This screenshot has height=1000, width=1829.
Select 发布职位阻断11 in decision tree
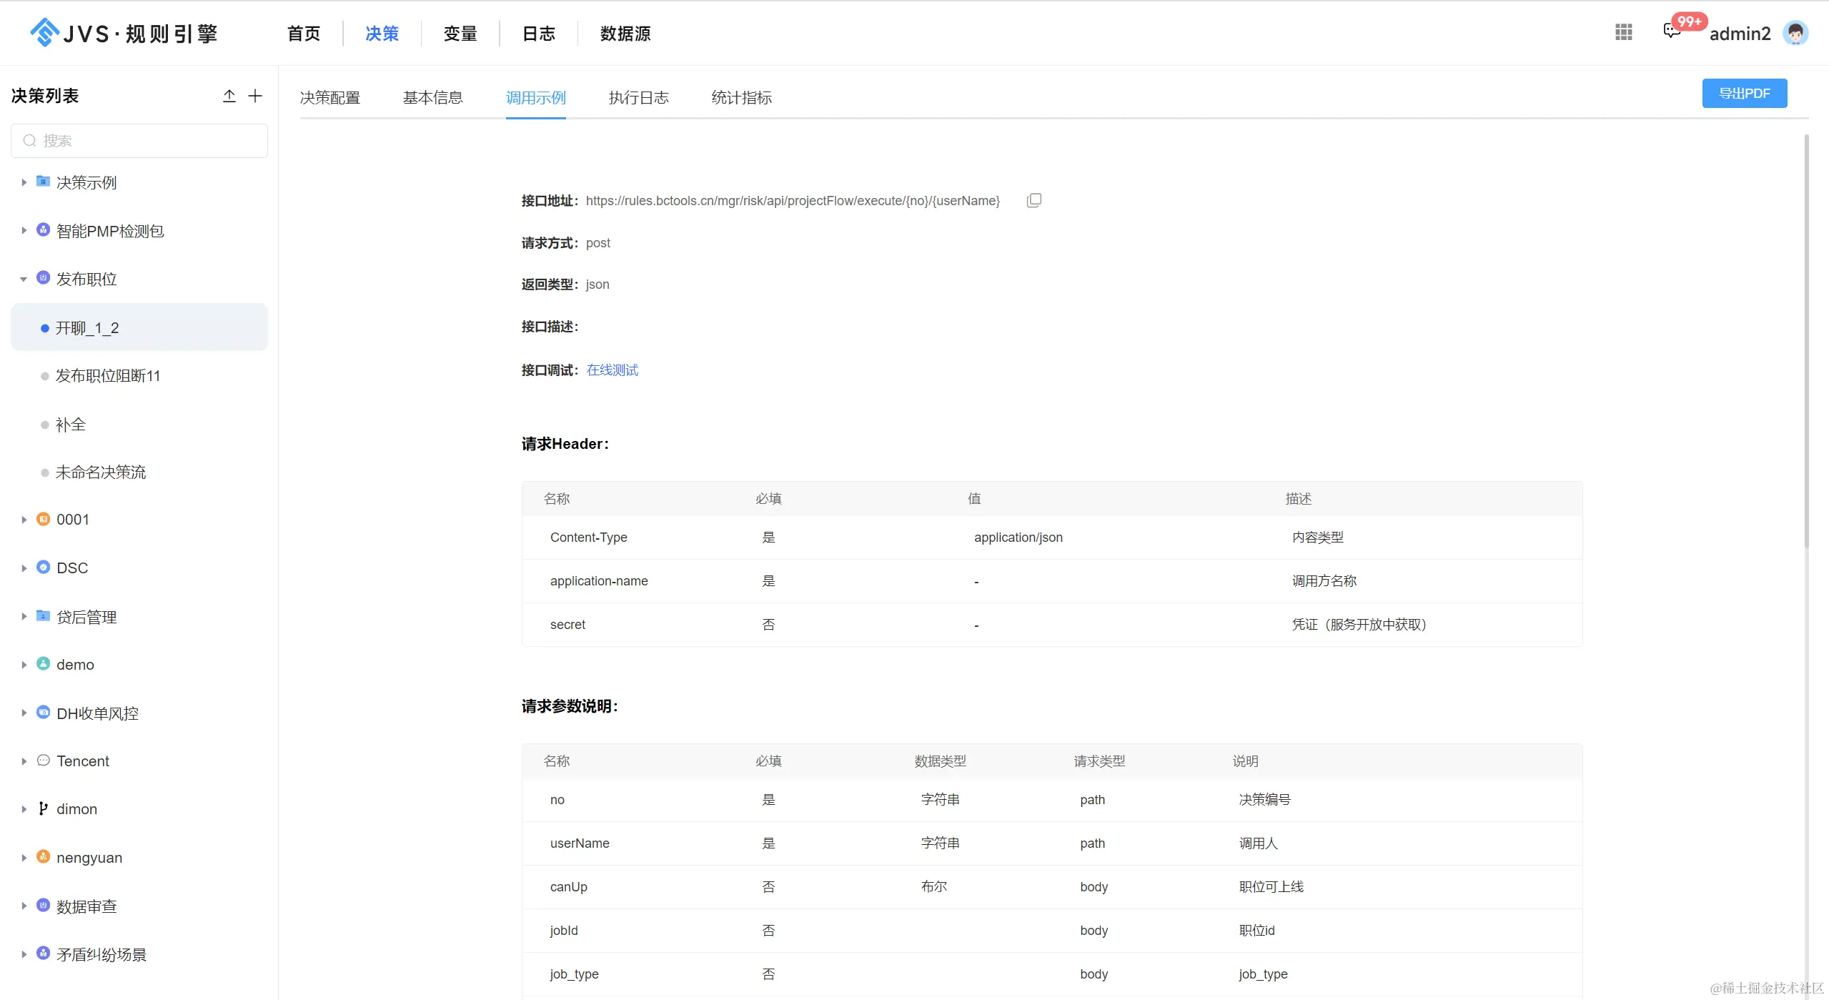[x=107, y=376]
